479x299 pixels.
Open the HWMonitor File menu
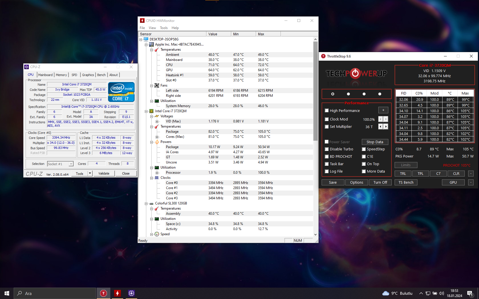pyautogui.click(x=142, y=28)
